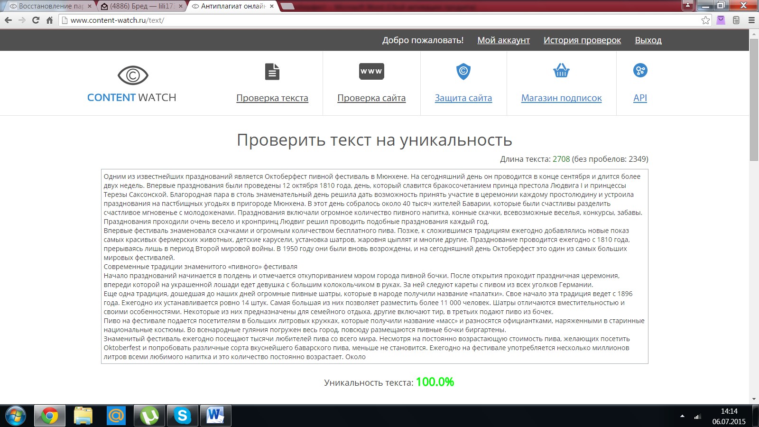The height and width of the screenshot is (427, 759).
Task: Open the file explorer folder in taskbar
Action: click(83, 416)
